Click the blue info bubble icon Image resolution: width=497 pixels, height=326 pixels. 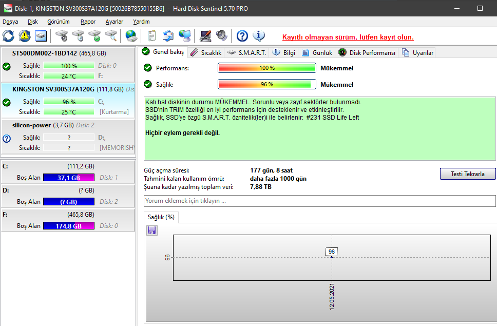(259, 36)
